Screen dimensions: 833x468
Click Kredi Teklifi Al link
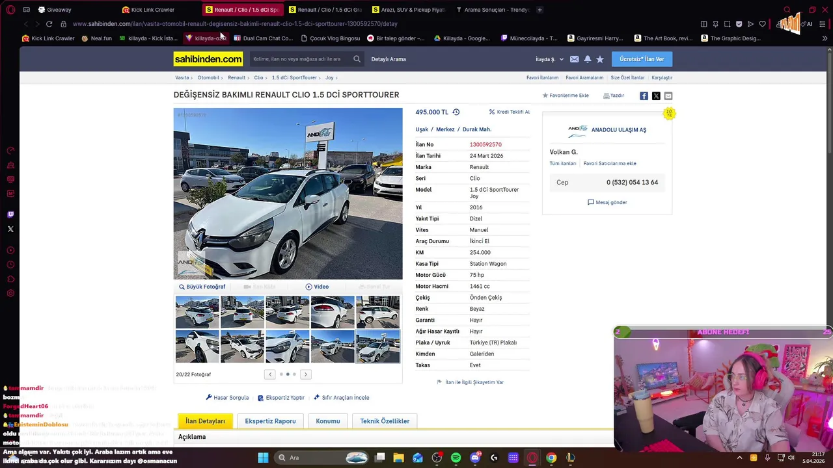click(509, 112)
